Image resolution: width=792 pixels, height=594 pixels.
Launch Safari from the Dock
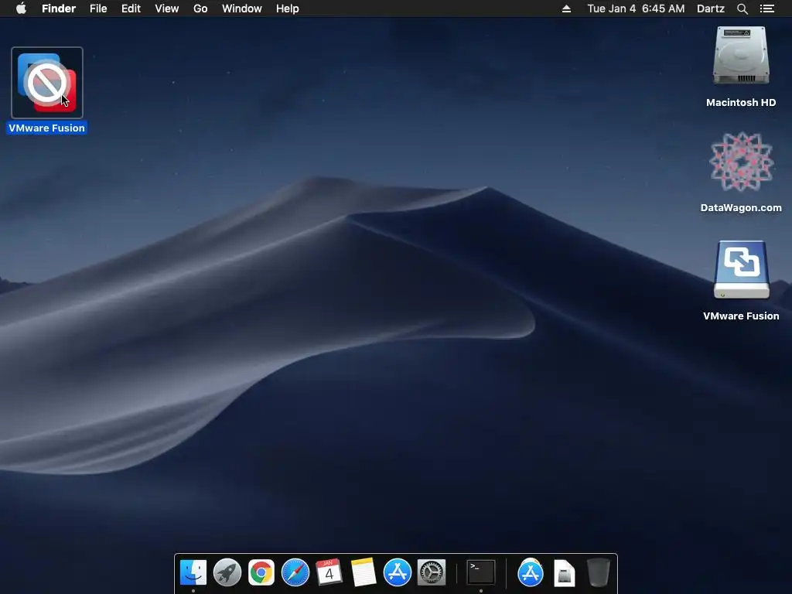tap(295, 573)
